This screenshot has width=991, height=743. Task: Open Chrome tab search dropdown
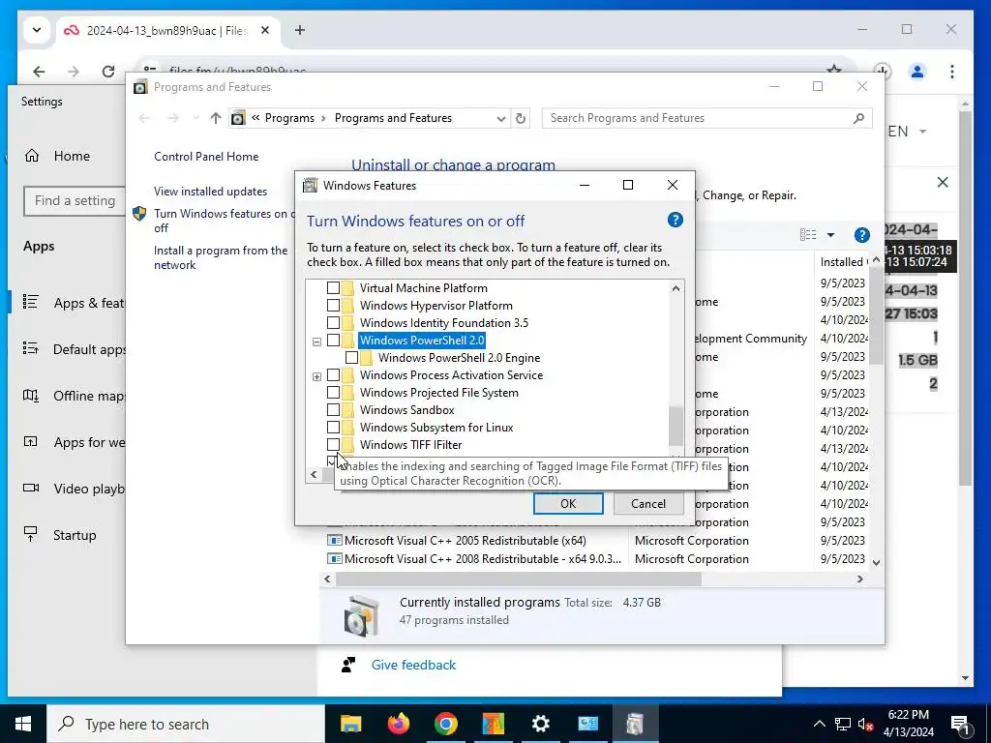pos(37,30)
